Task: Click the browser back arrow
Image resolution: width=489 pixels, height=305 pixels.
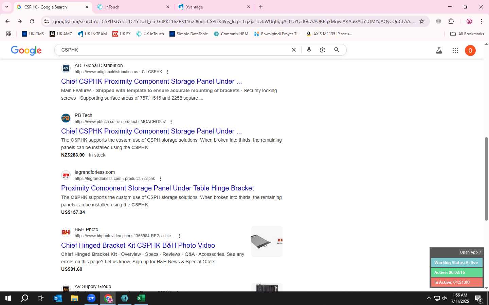Action: [x=7, y=21]
